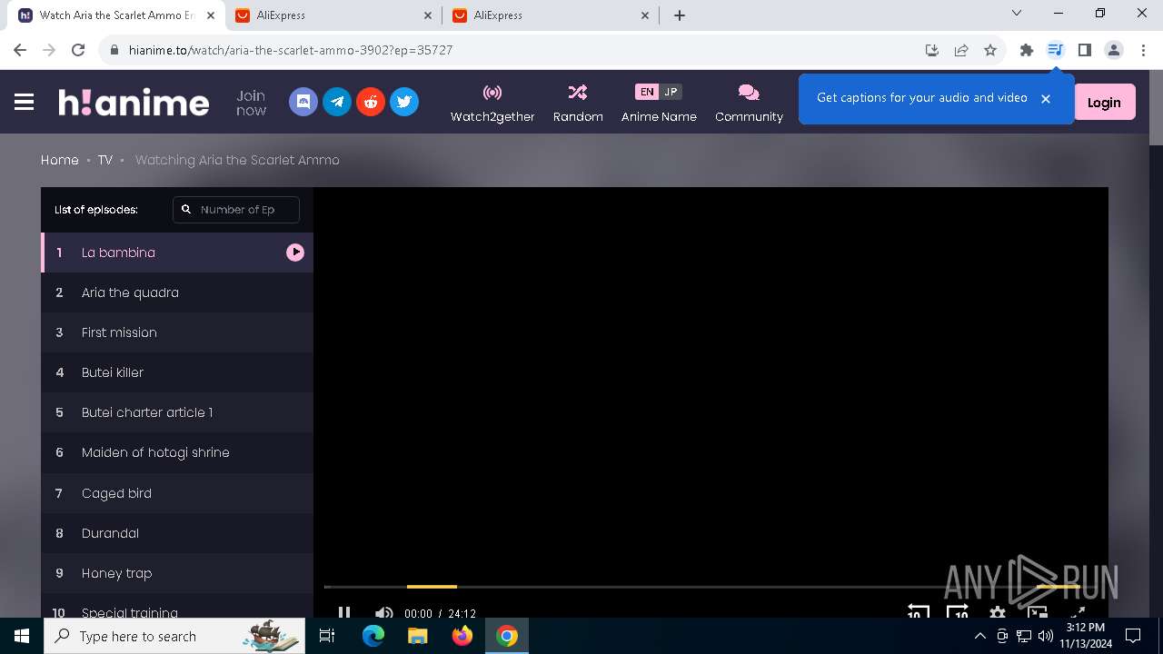Open the Windows Start menu
The height and width of the screenshot is (654, 1163).
[22, 636]
